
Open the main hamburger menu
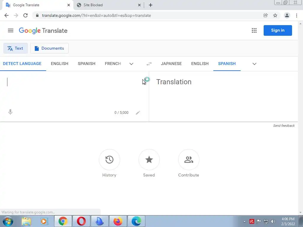11,30
